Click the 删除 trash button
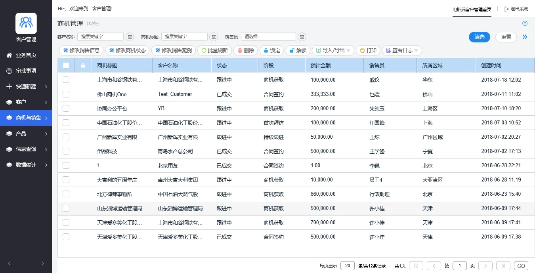The height and width of the screenshot is (273, 535). (x=246, y=50)
